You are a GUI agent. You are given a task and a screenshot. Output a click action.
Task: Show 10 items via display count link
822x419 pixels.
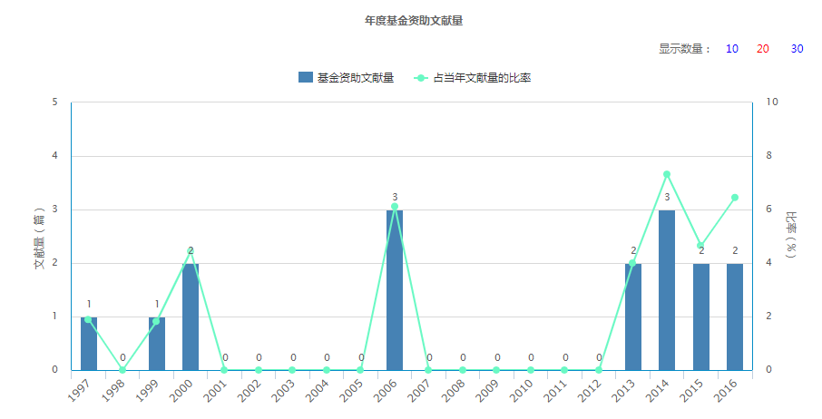[x=732, y=49]
